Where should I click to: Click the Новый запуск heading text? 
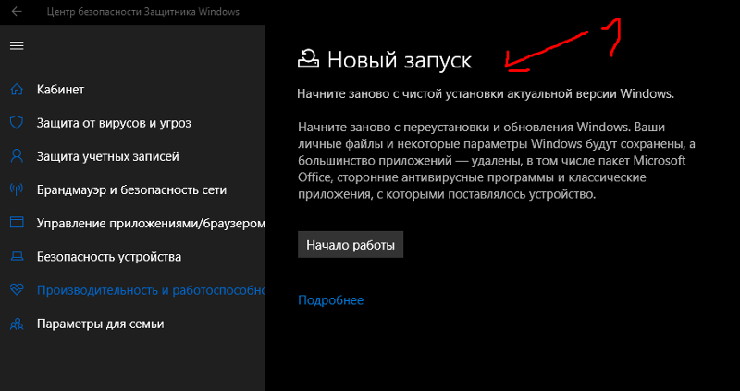pyautogui.click(x=400, y=61)
